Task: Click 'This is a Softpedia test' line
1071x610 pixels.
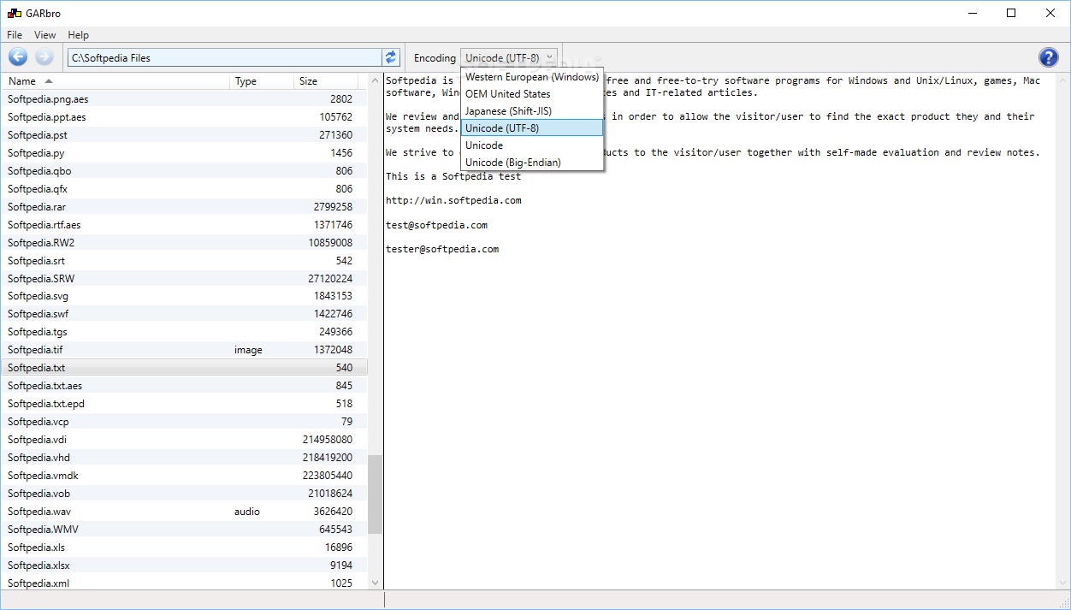Action: (453, 177)
